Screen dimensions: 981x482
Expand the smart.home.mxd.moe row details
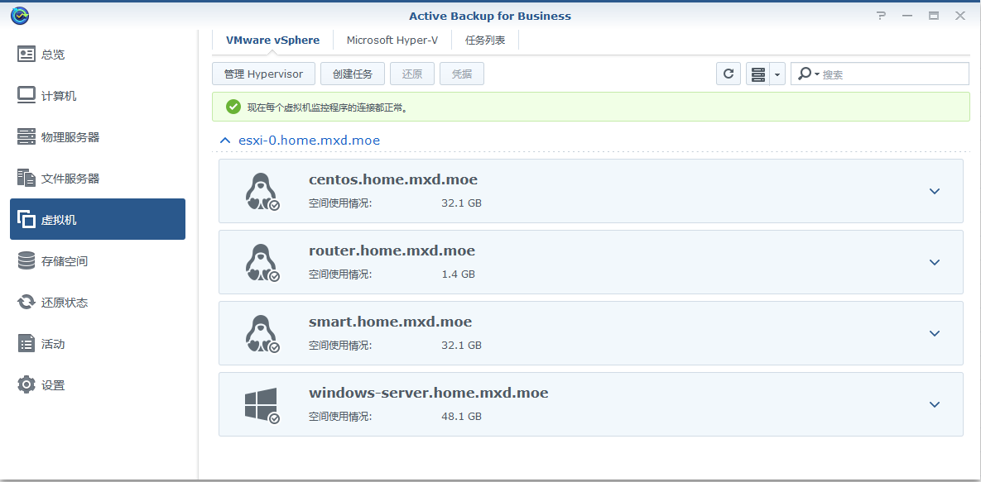click(935, 333)
